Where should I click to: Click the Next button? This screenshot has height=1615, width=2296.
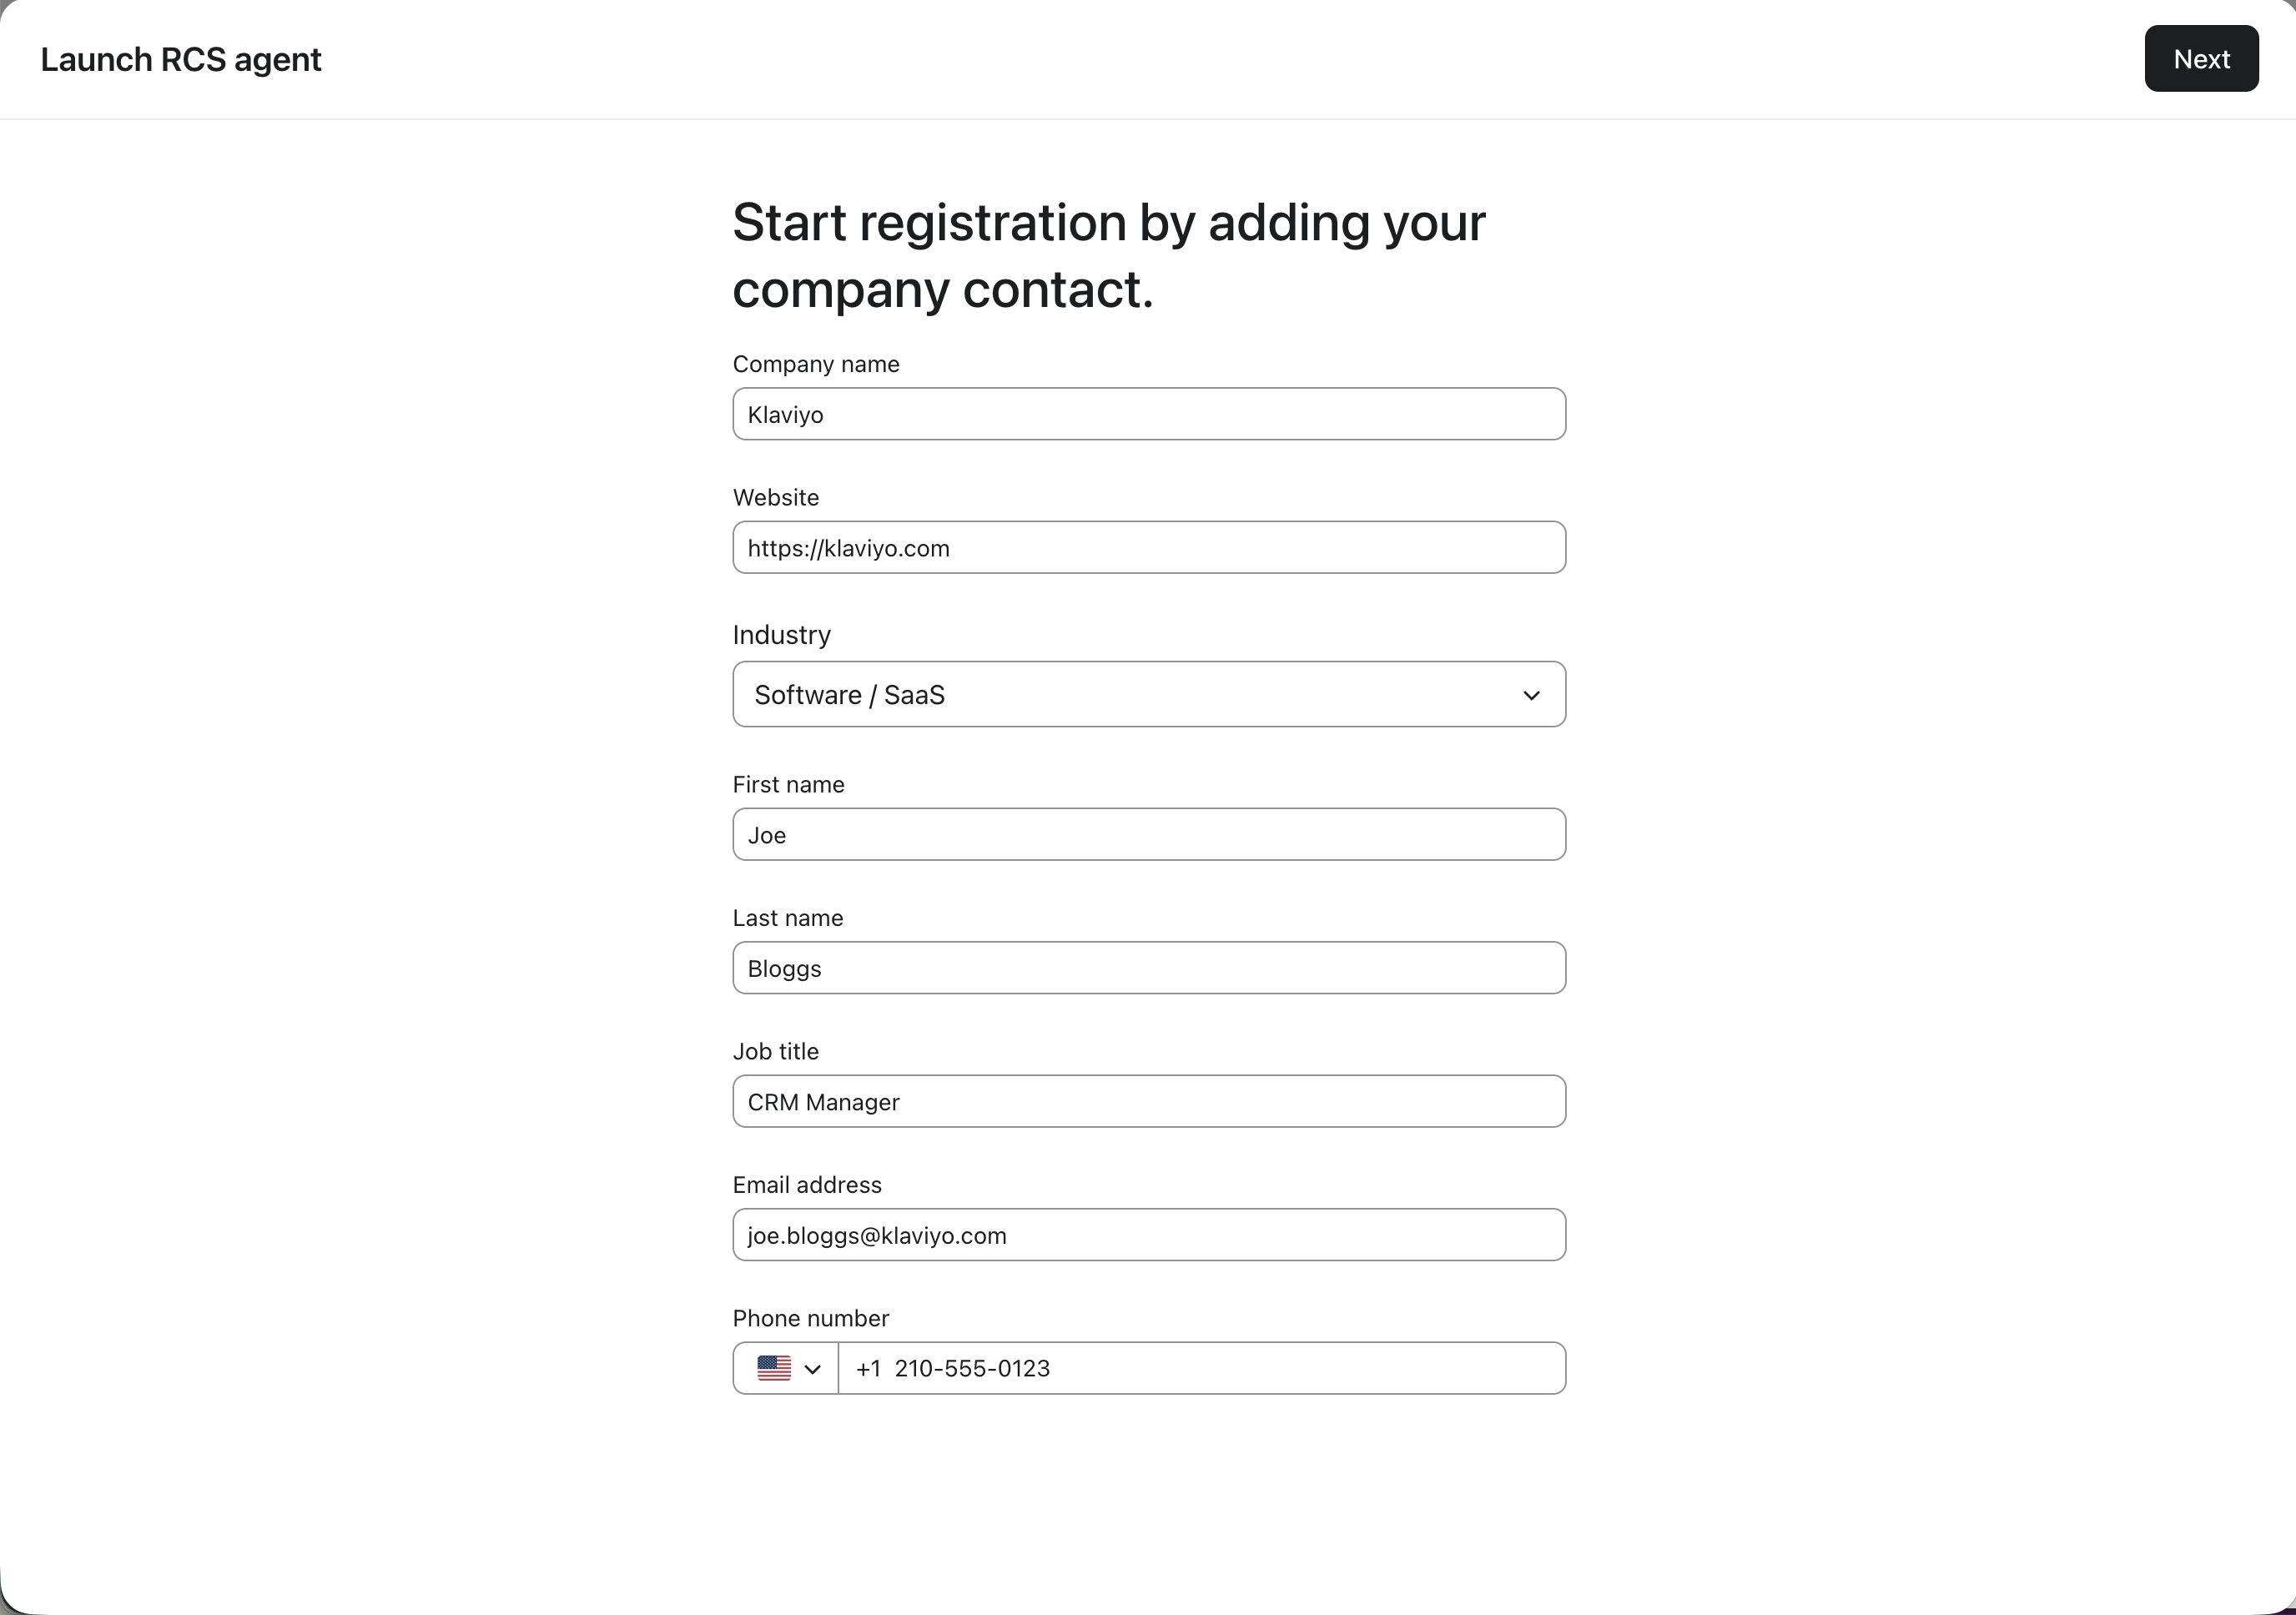point(2200,59)
